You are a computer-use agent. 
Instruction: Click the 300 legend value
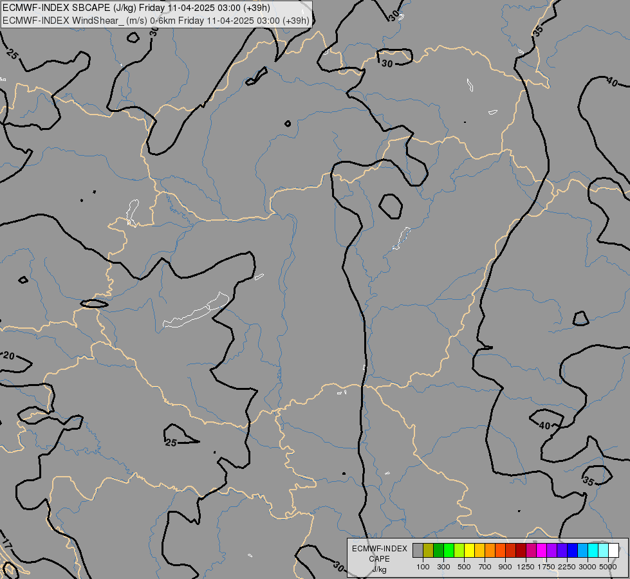[x=443, y=567]
